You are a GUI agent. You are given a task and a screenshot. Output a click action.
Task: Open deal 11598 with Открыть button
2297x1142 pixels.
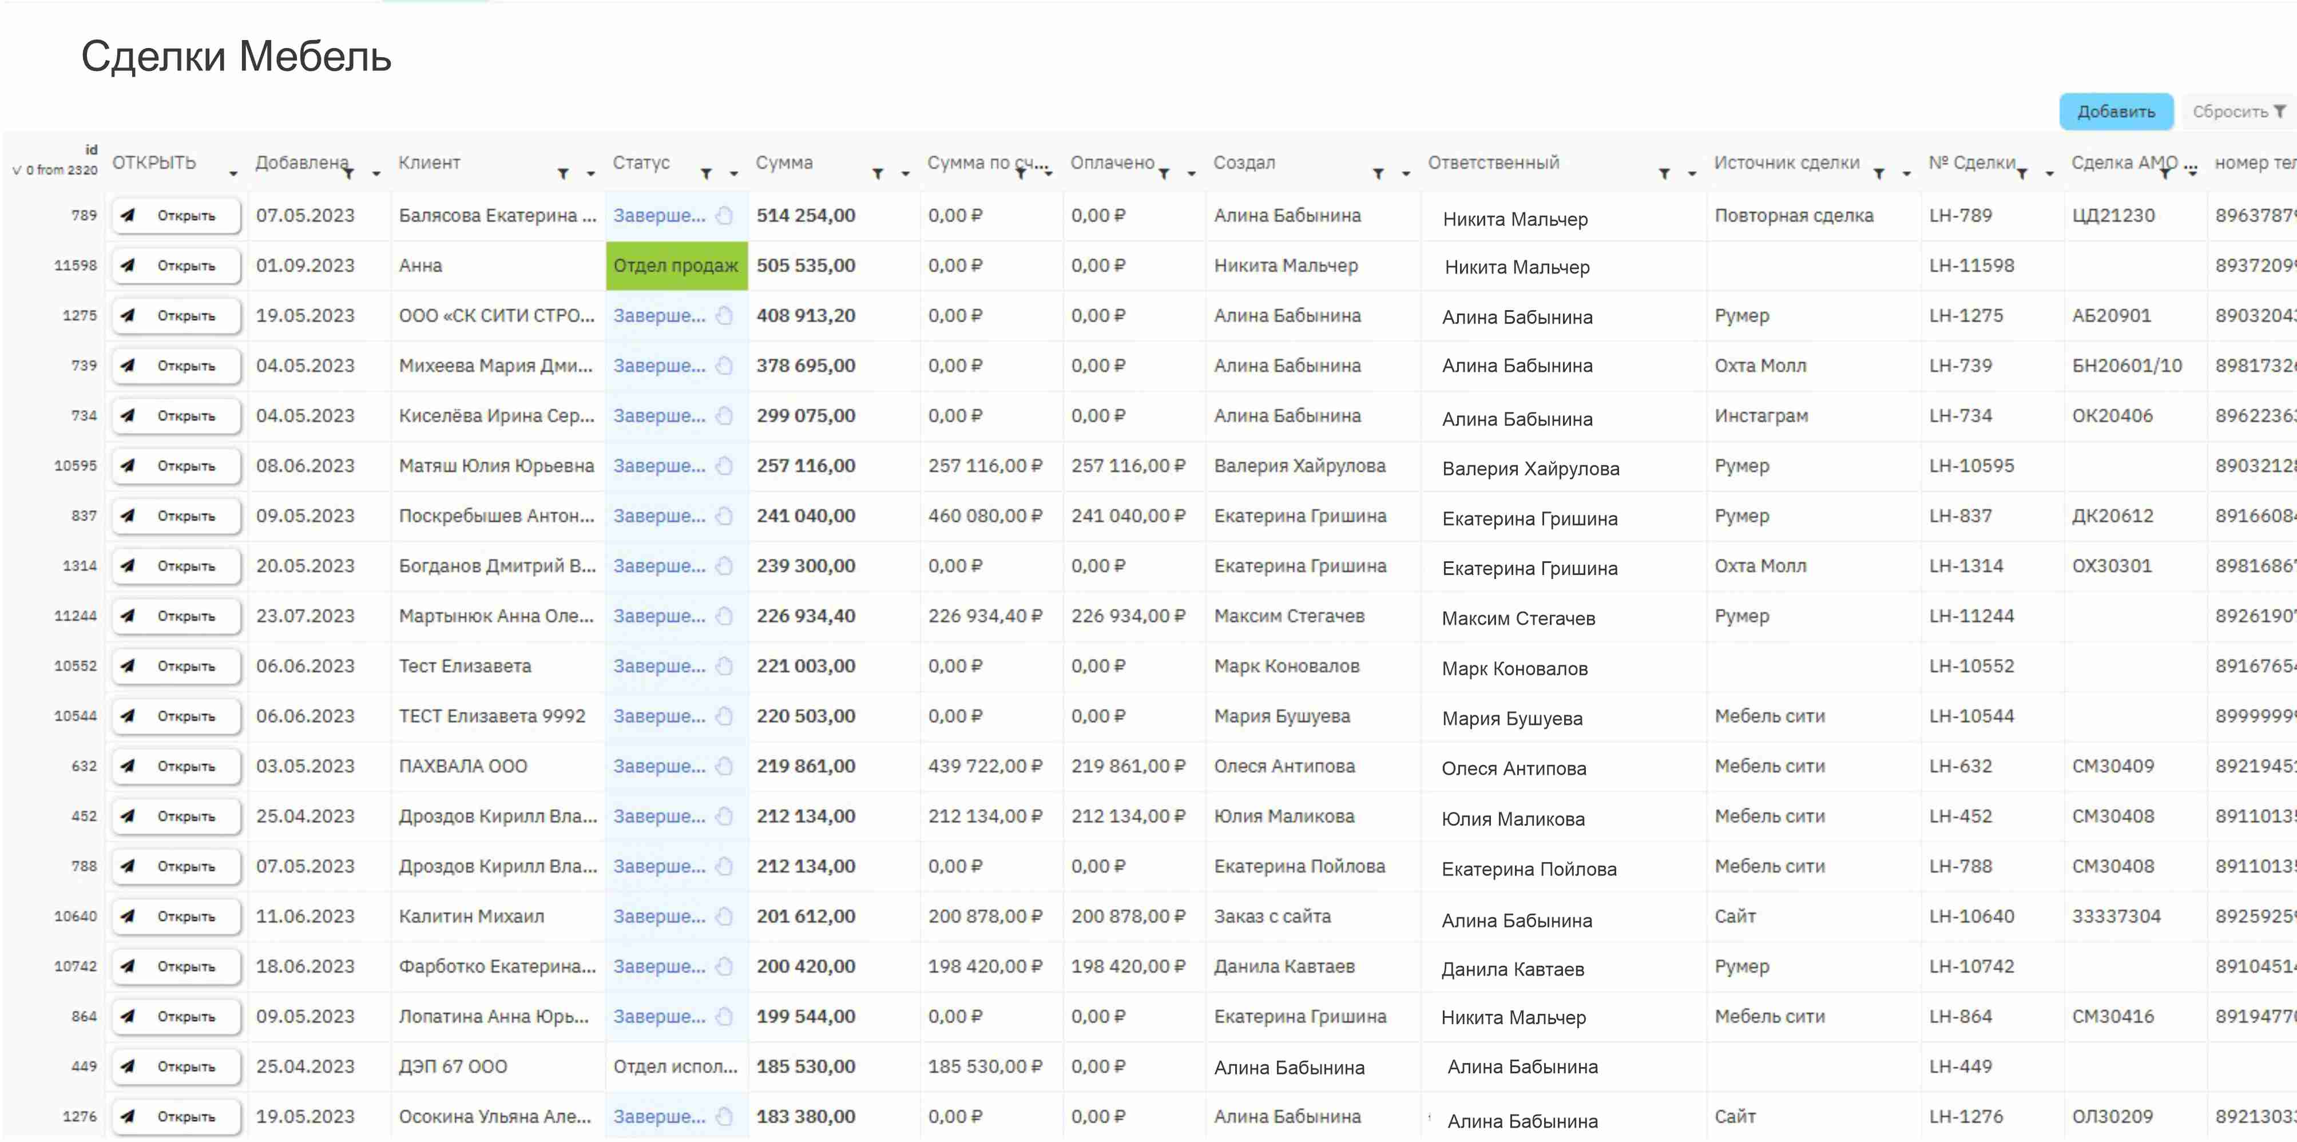pos(177,265)
